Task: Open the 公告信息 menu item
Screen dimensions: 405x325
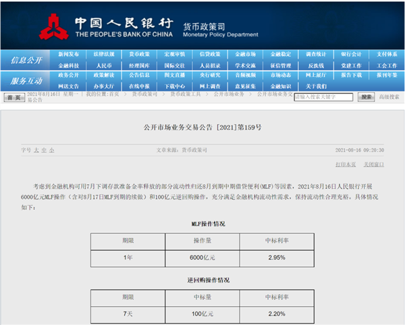Action: click(138, 76)
